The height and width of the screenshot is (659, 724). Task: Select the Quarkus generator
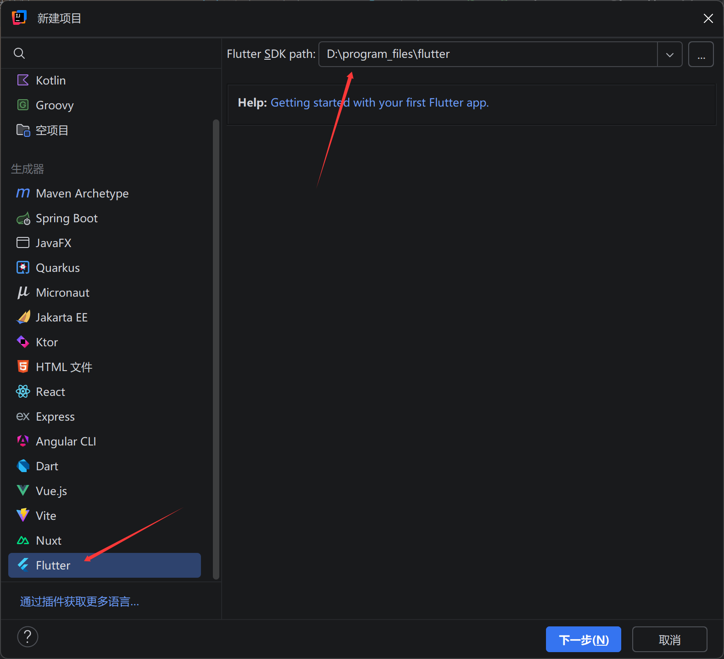click(x=105, y=268)
